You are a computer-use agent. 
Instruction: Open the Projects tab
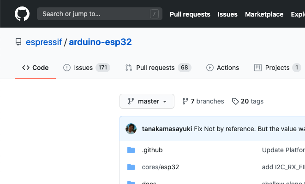coord(278,68)
